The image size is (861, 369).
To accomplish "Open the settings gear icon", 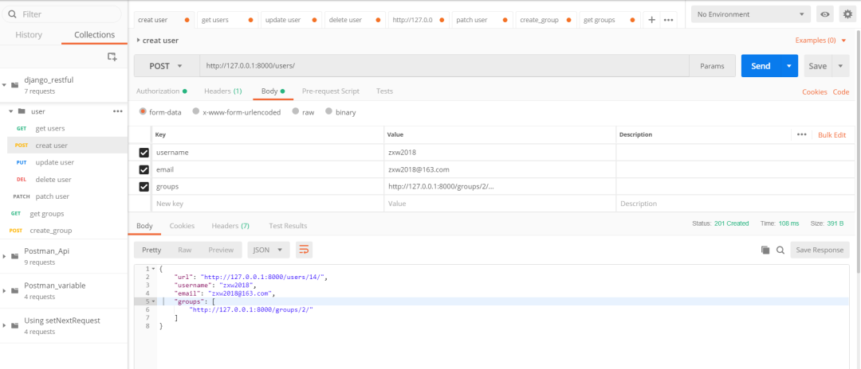I will [x=847, y=14].
